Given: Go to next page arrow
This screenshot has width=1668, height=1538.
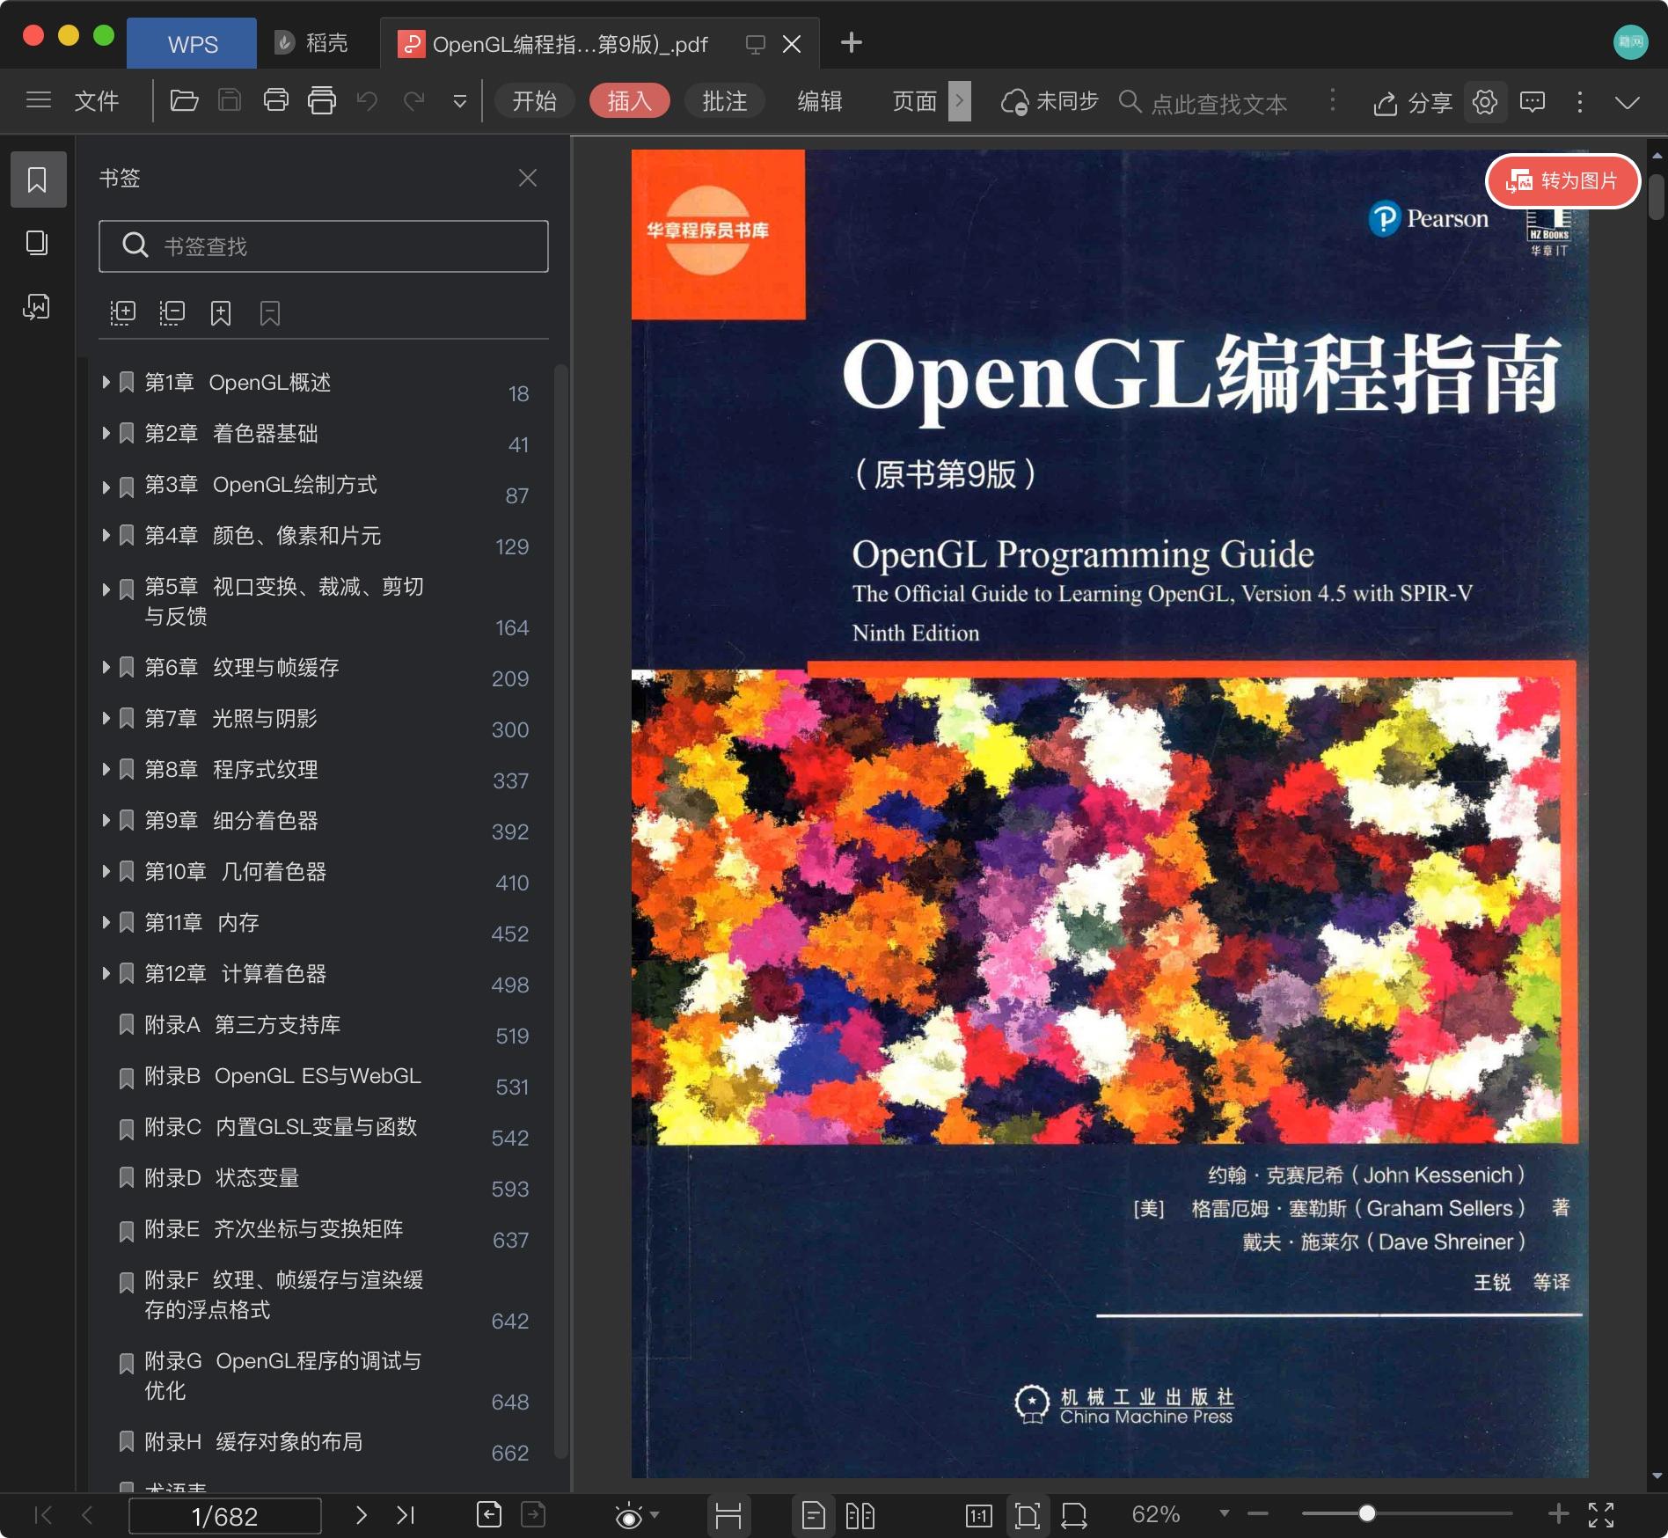Looking at the screenshot, I should 361,1514.
